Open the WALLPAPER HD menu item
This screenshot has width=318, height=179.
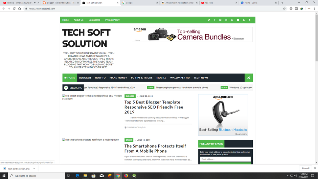[x=180, y=78]
